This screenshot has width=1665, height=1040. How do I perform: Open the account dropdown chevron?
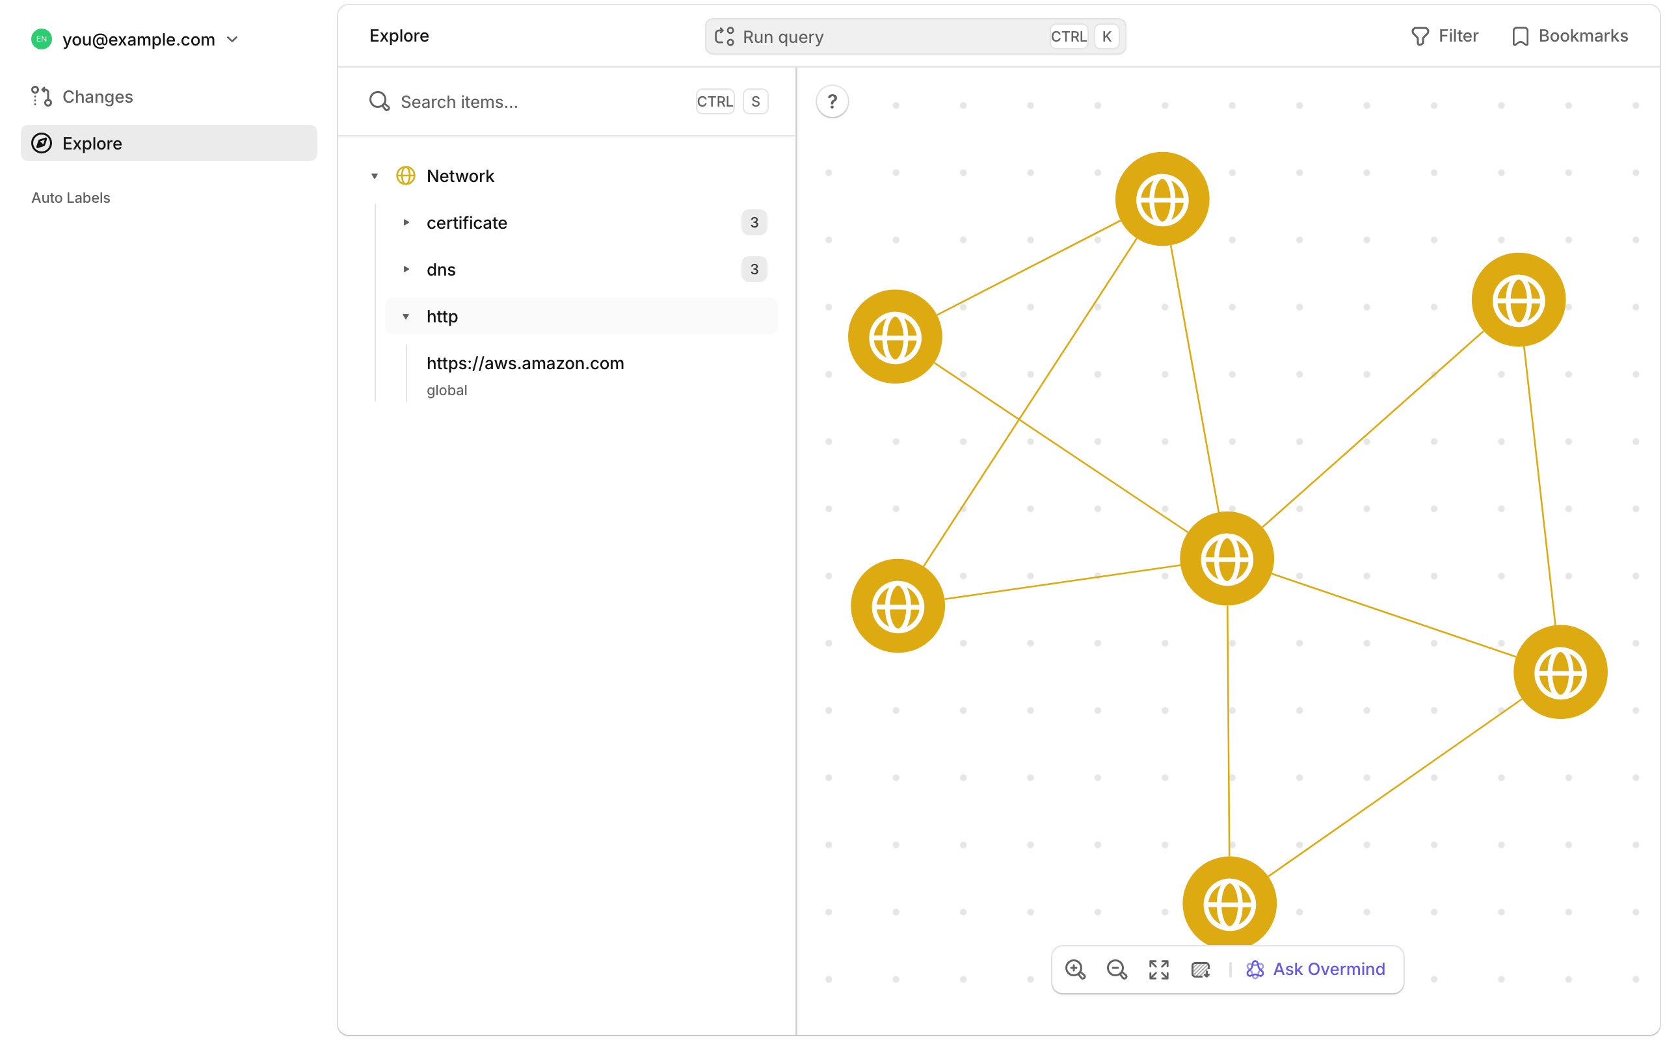pyautogui.click(x=233, y=39)
